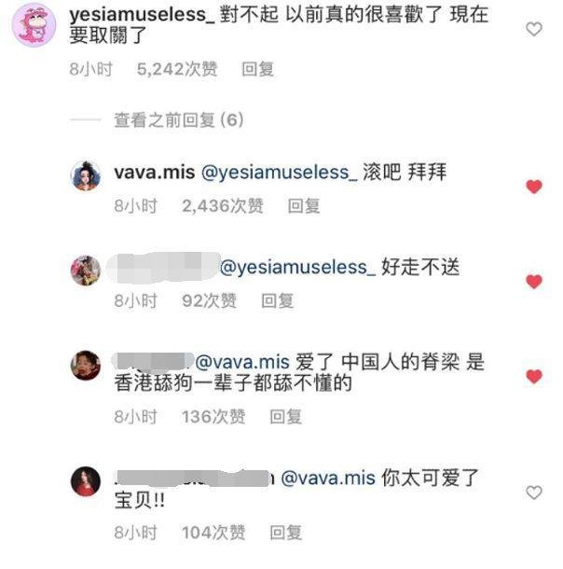Screen dimensions: 563x569
Task: Open avatar of the '你太可爱了' commenter
Action: point(86,481)
